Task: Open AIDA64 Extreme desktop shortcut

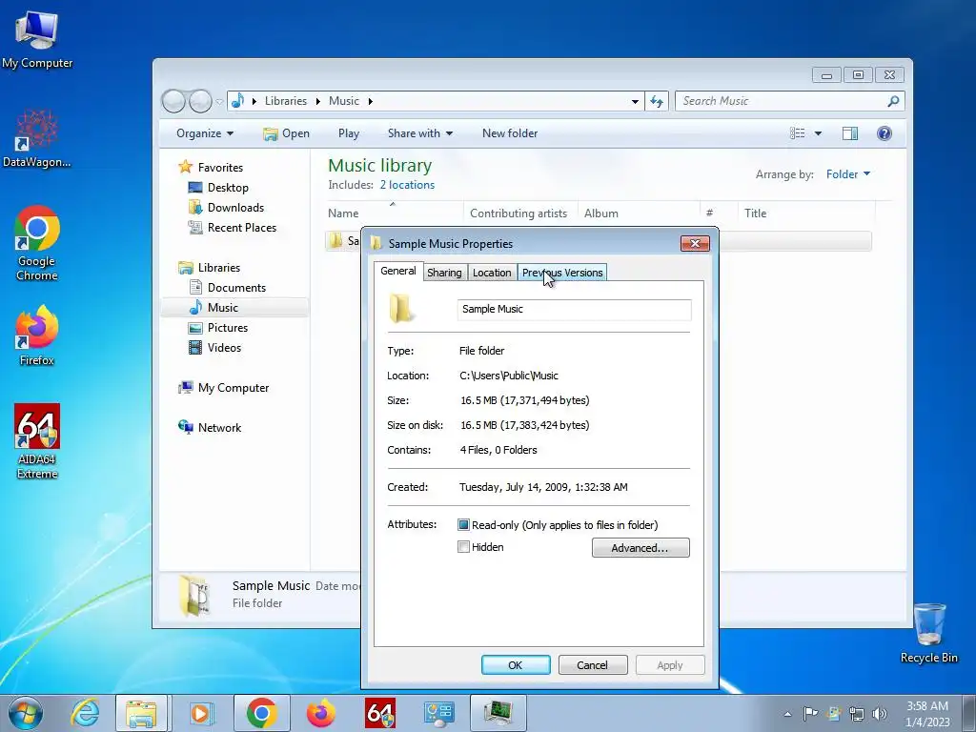Action: tap(37, 441)
